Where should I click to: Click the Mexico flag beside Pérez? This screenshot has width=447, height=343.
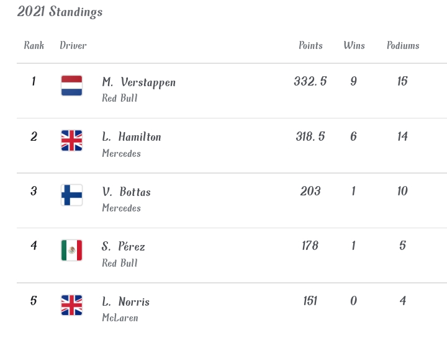[x=71, y=250]
